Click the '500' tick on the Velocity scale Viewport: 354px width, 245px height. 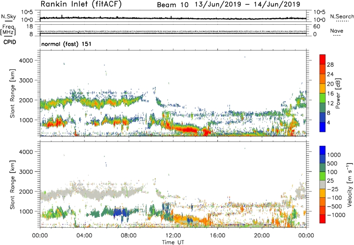(332, 163)
